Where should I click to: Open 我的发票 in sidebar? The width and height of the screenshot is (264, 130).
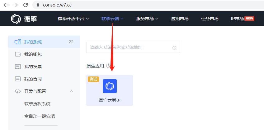click(x=44, y=67)
